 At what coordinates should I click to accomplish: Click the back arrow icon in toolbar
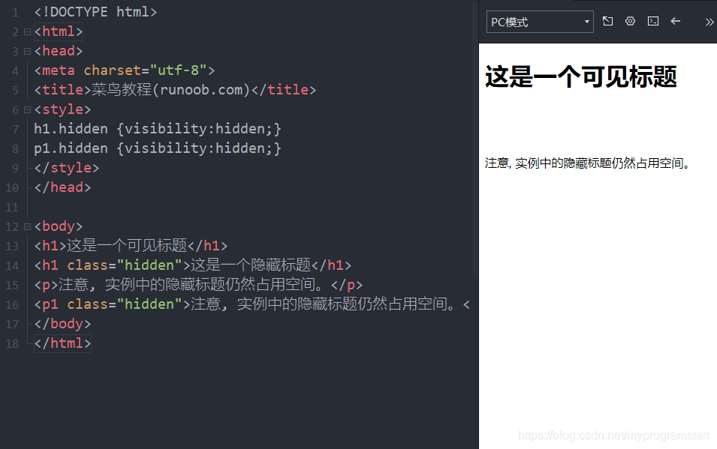tap(675, 21)
